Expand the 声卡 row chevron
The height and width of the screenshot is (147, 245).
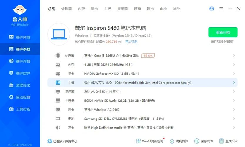click(x=234, y=128)
